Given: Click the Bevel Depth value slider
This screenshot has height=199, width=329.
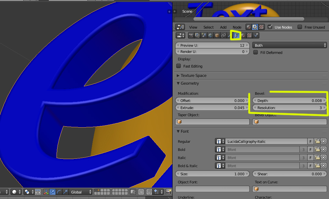Looking at the screenshot, I should click(290, 101).
